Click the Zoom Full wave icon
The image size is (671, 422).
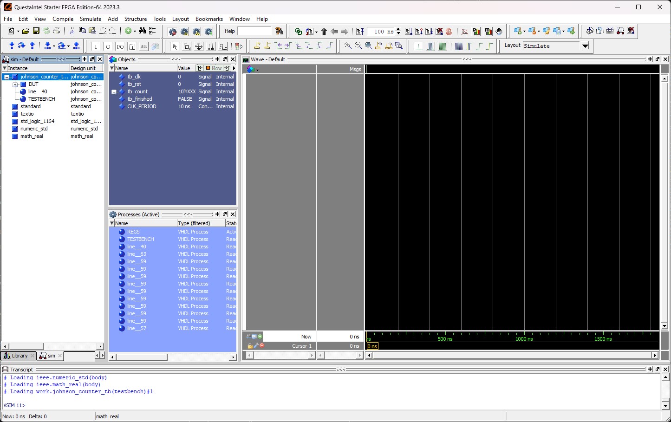click(368, 46)
